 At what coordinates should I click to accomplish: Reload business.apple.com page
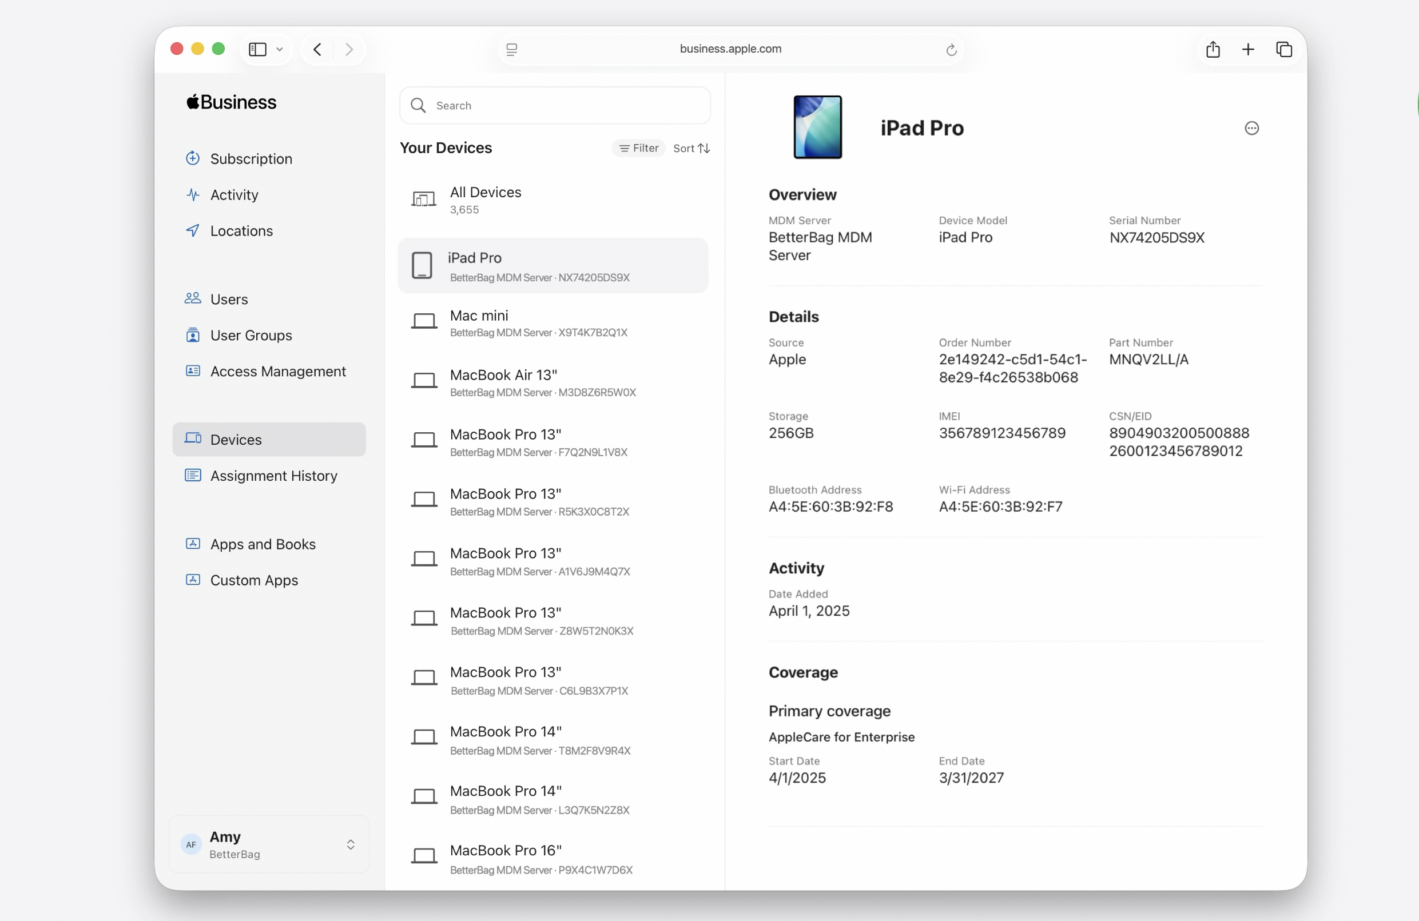(951, 50)
